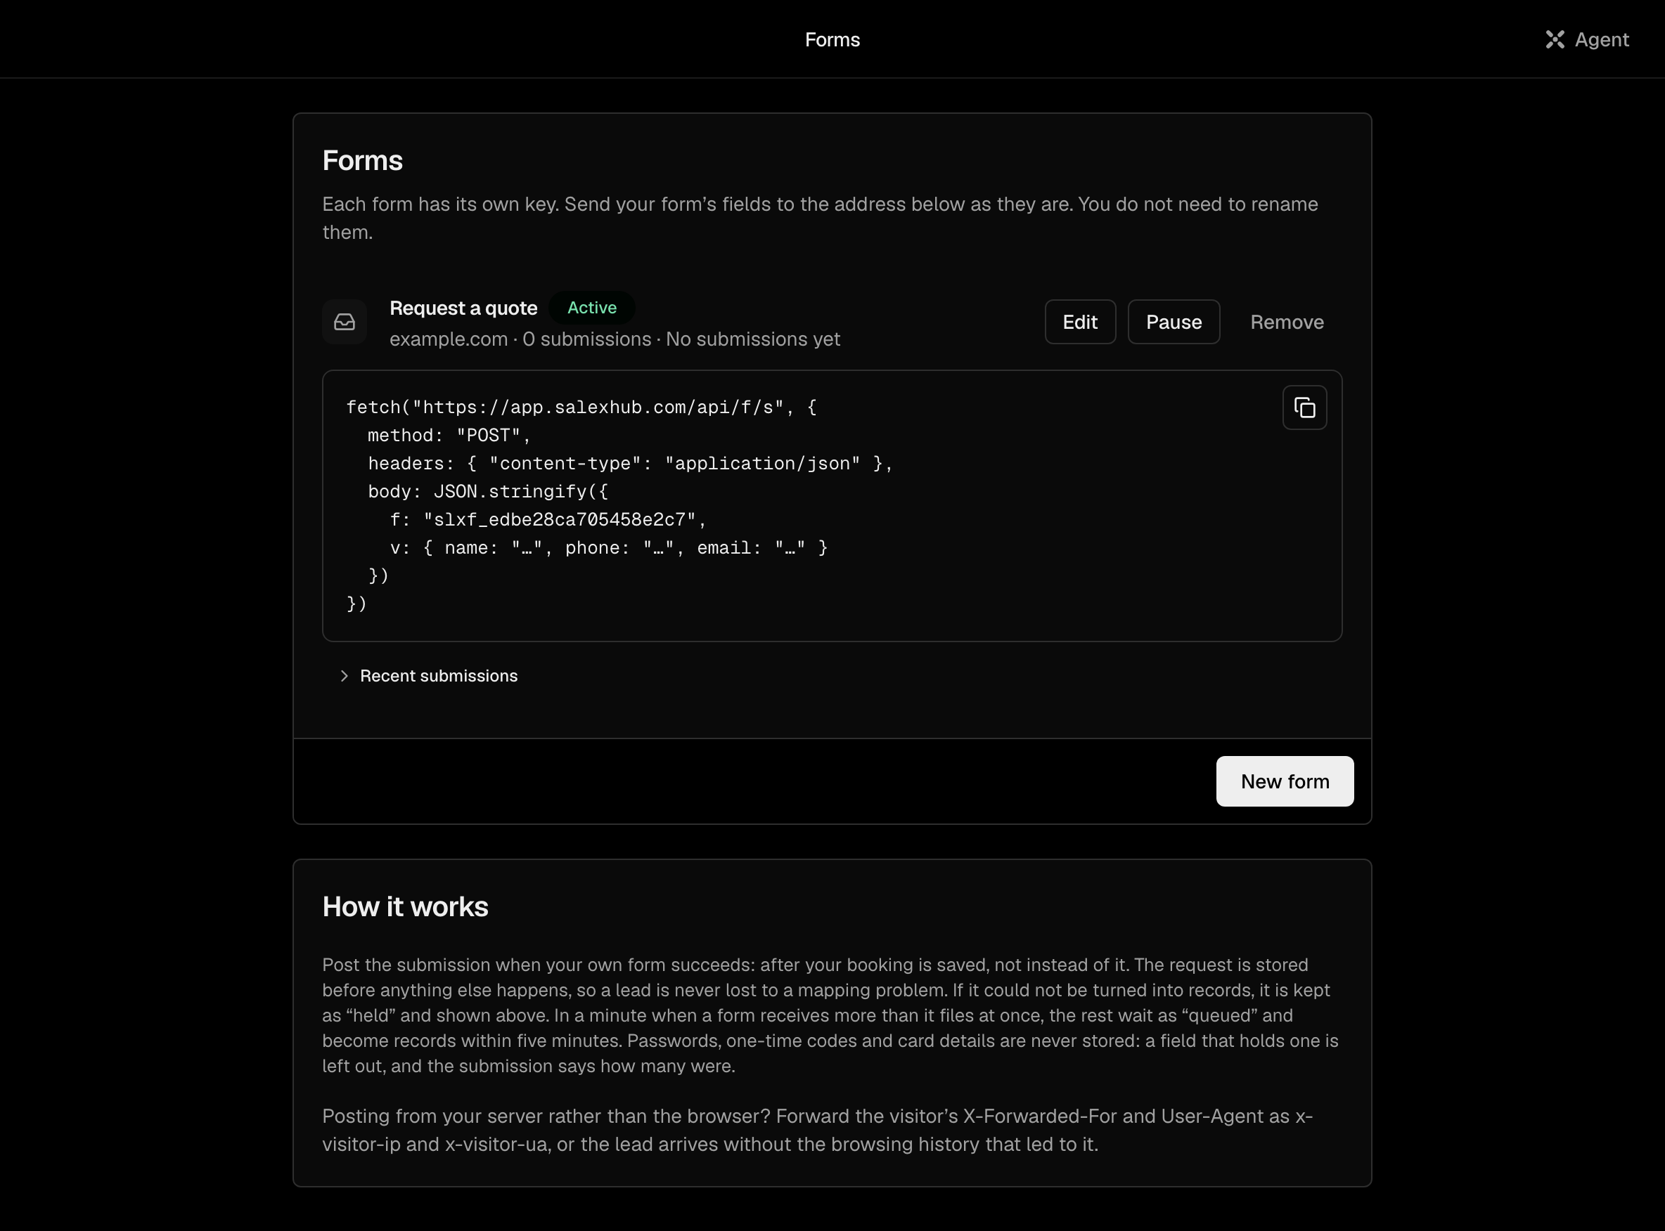The width and height of the screenshot is (1665, 1231).
Task: Create a New form
Action: [x=1285, y=781]
